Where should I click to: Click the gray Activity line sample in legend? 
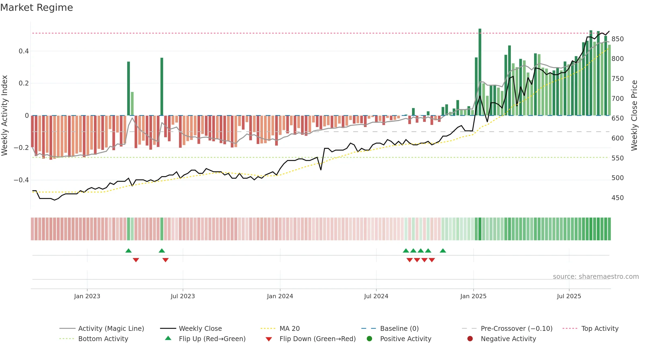point(67,328)
